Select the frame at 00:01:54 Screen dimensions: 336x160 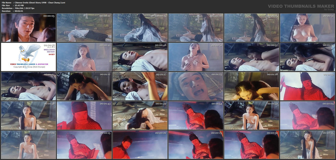coord(196,116)
